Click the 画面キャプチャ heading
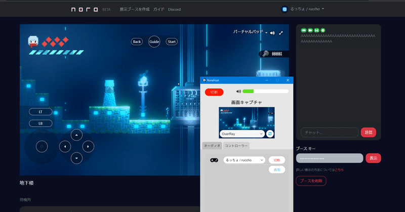This screenshot has height=212, width=405. pos(247,103)
